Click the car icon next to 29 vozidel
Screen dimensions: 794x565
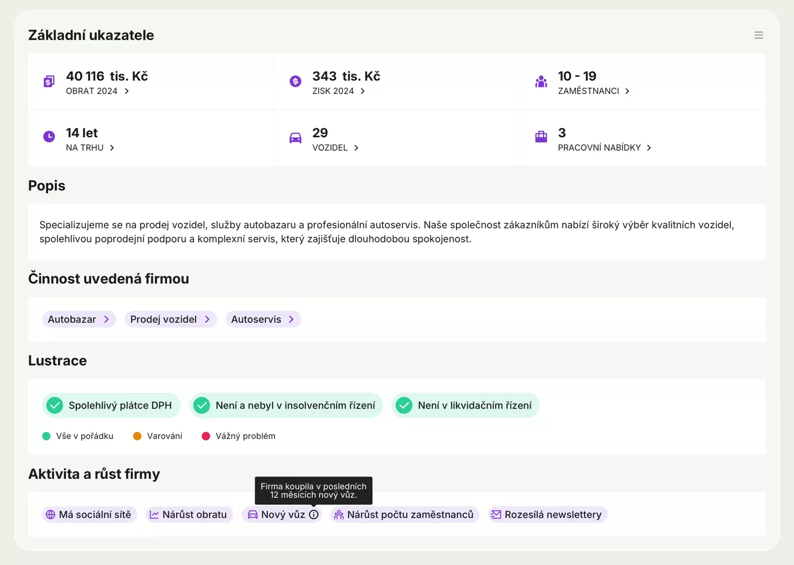click(296, 138)
